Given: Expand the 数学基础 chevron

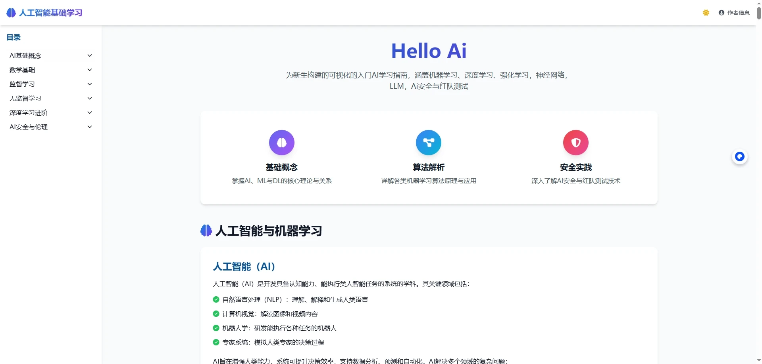Looking at the screenshot, I should [x=90, y=70].
